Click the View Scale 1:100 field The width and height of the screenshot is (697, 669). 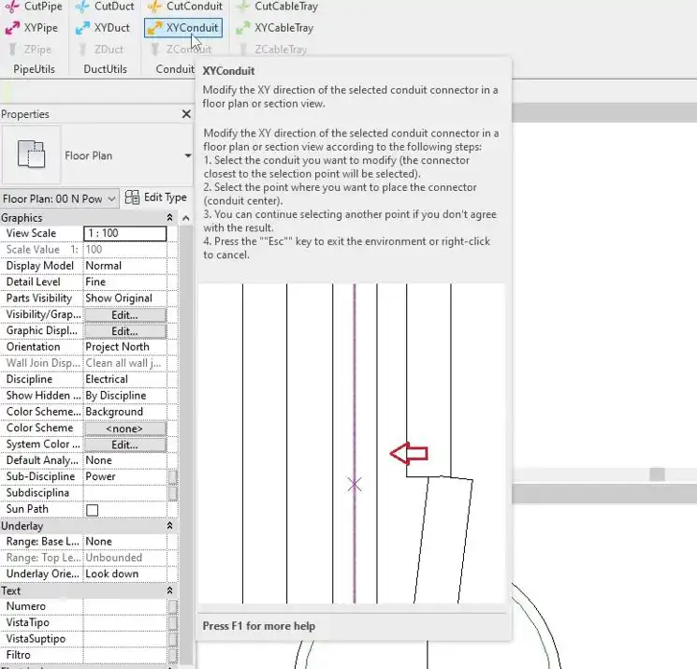(125, 233)
